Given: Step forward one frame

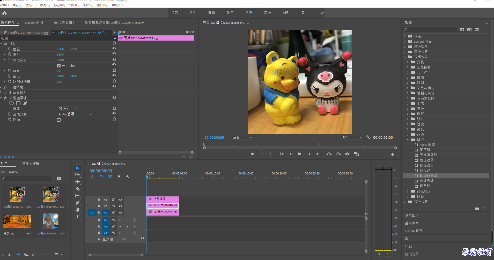Looking at the screenshot, I should pyautogui.click(x=309, y=154).
